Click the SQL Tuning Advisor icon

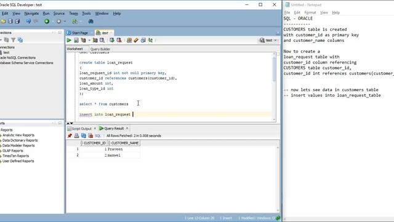102,40
